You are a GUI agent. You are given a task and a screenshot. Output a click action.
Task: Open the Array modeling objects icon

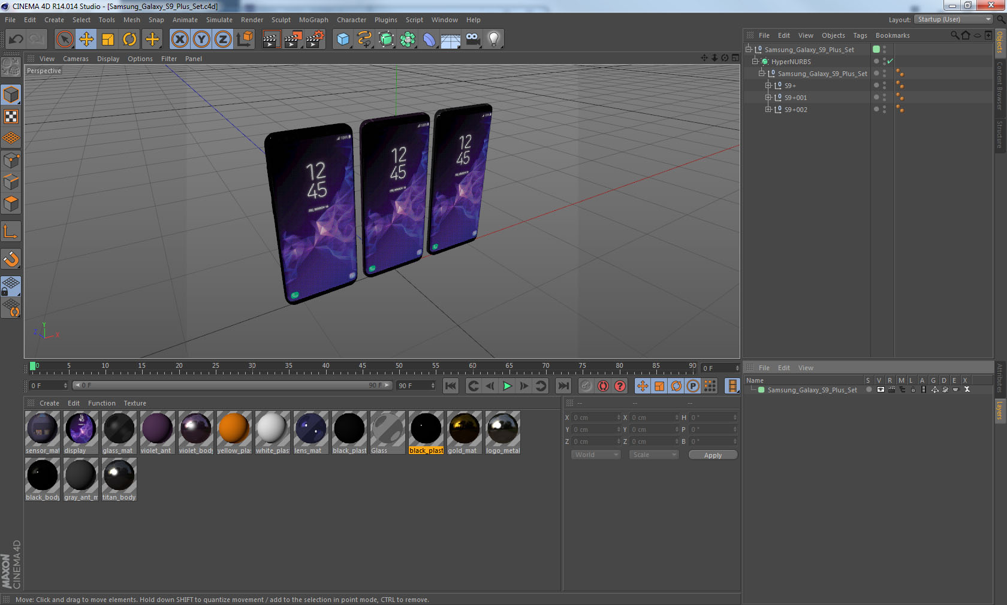pos(408,40)
